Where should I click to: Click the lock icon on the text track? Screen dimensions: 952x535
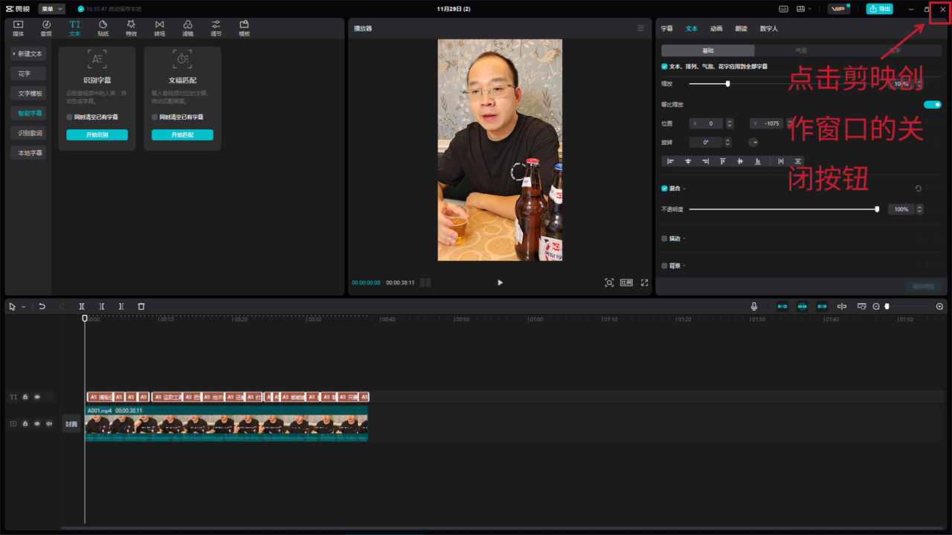25,397
